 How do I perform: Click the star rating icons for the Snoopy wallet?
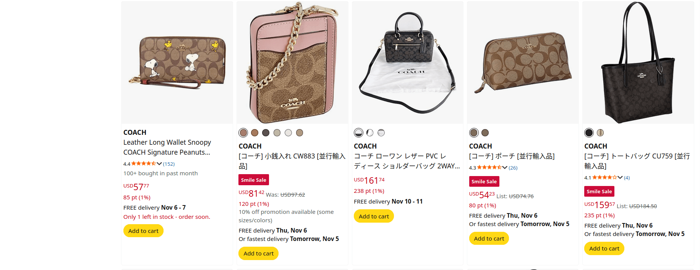pos(144,164)
